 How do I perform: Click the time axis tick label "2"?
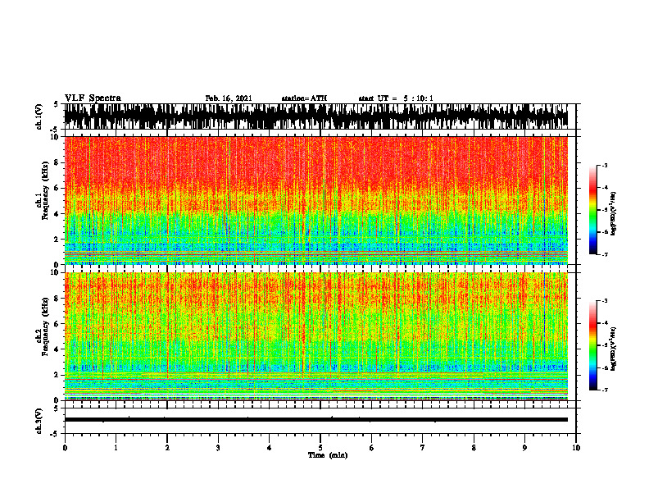coord(167,448)
